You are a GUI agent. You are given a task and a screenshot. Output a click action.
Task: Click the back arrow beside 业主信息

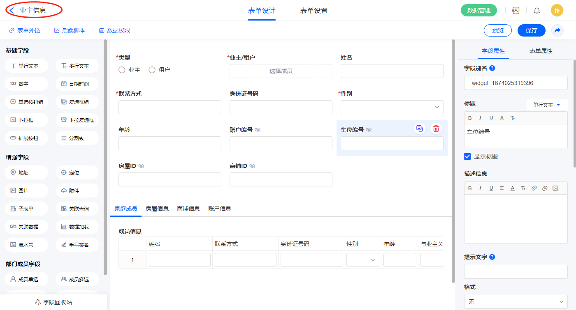pyautogui.click(x=12, y=11)
